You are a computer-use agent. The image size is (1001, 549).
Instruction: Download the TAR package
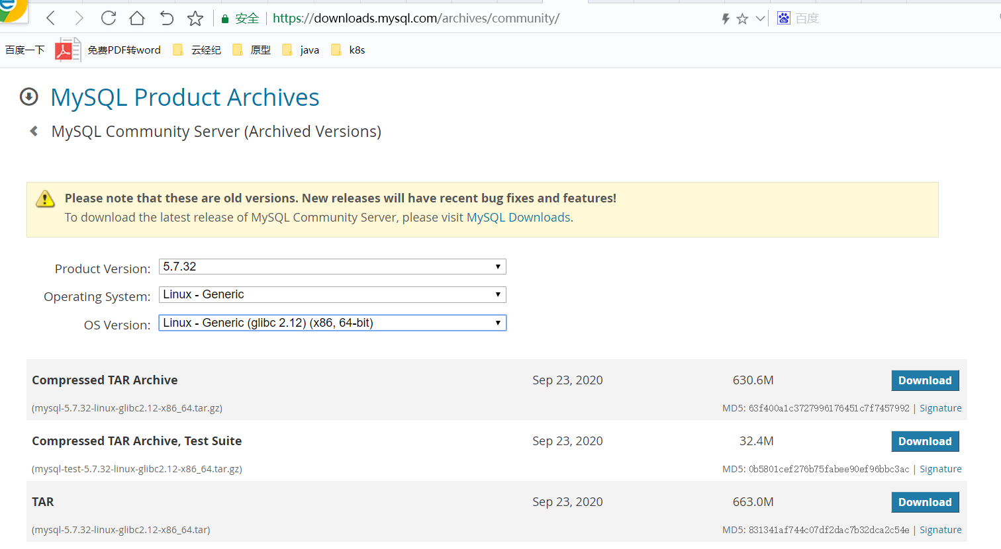pyautogui.click(x=925, y=502)
